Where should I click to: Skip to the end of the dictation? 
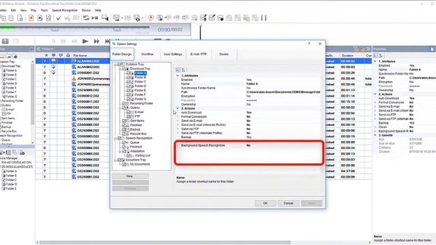point(108,41)
